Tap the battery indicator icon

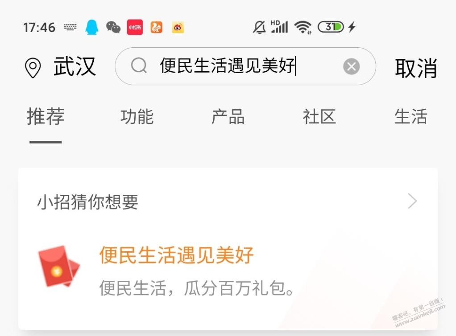tap(331, 27)
